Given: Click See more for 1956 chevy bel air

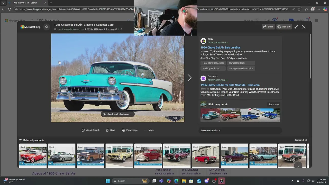Looking at the screenshot, I should point(273,104).
